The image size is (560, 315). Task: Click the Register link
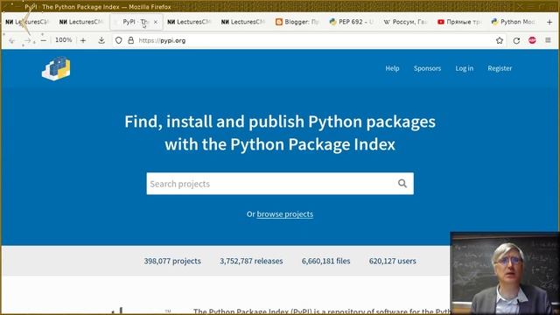click(x=500, y=68)
